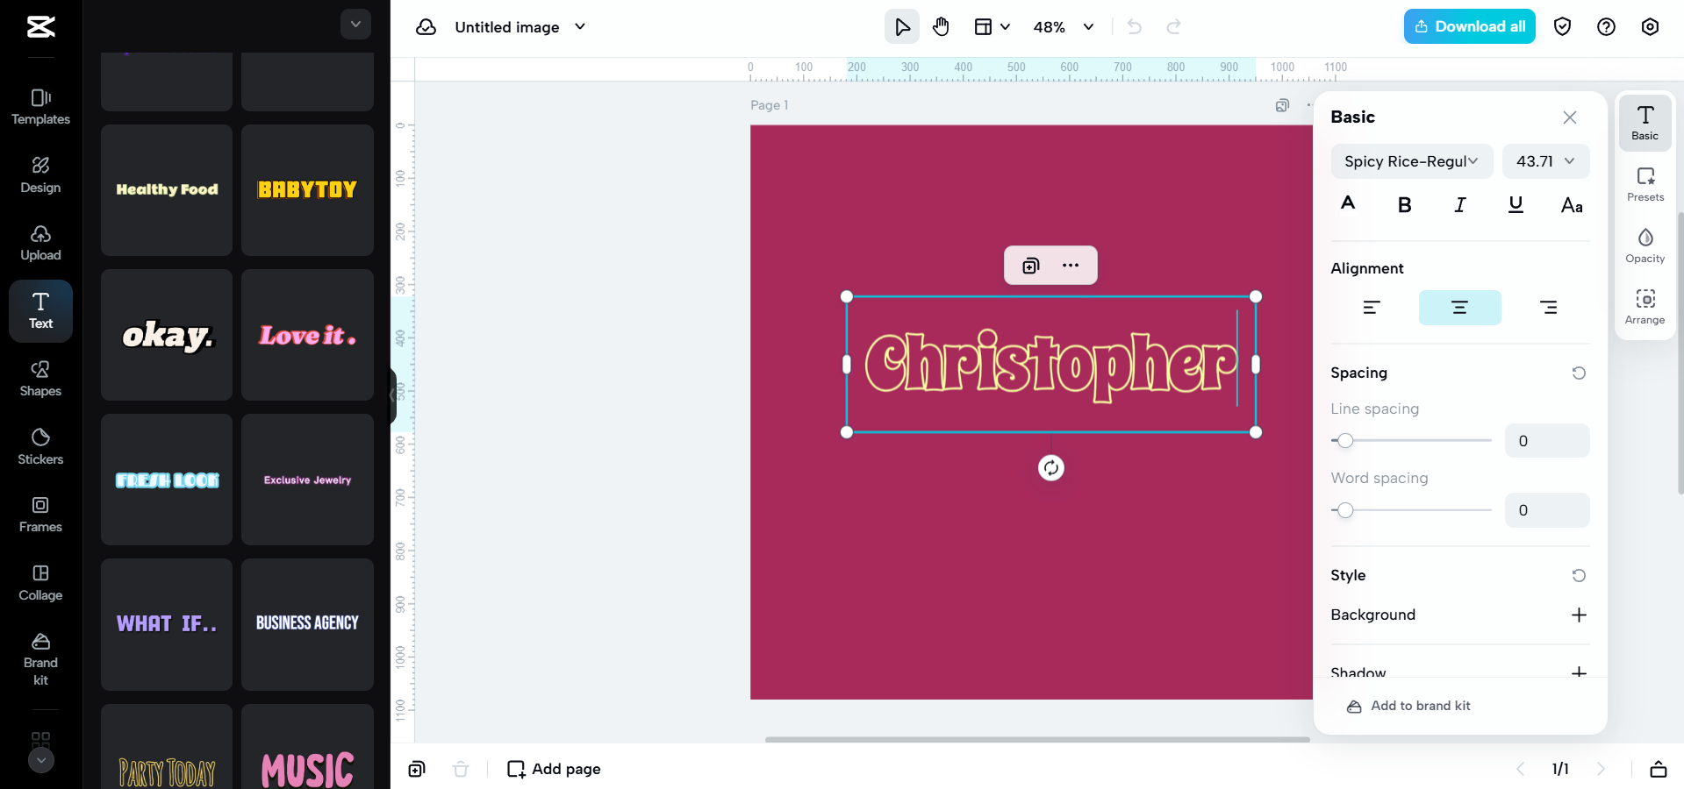Click the Line spacing slider handle
Viewport: 1684px width, 789px height.
(x=1345, y=440)
